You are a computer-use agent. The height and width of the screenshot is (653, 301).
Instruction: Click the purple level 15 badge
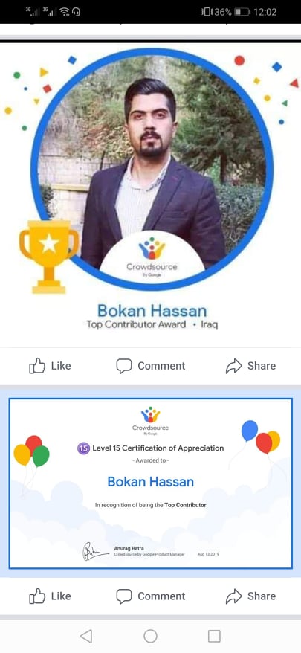83,448
